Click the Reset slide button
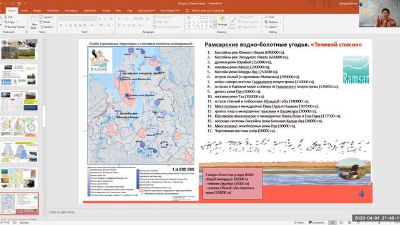Image resolution: width=400 pixels, height=225 pixels. pos(45,22)
